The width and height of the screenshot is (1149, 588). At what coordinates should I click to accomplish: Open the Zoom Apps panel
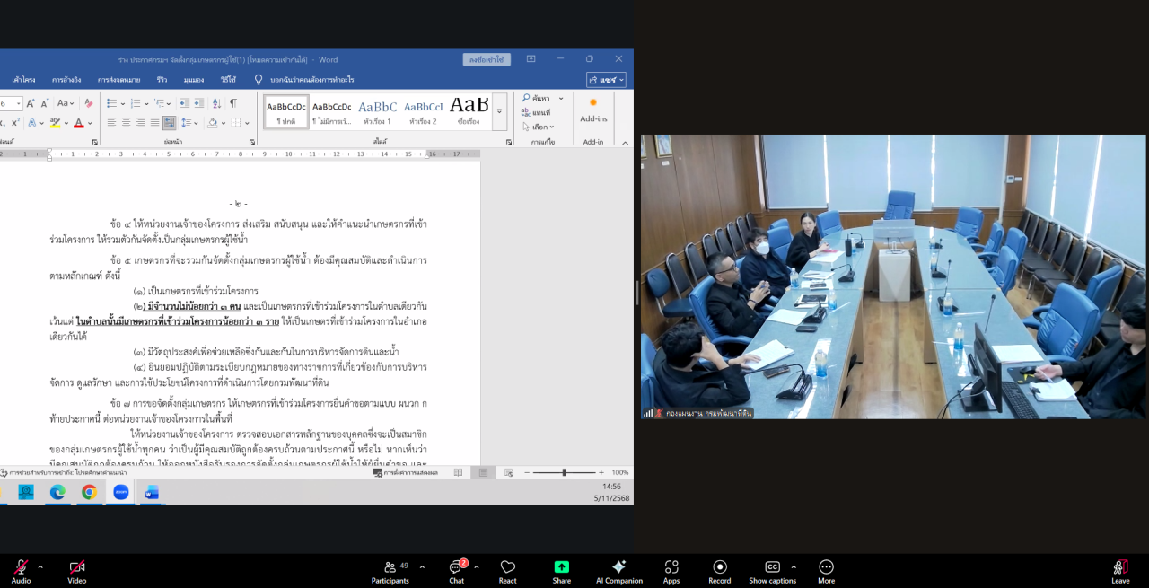(x=671, y=569)
